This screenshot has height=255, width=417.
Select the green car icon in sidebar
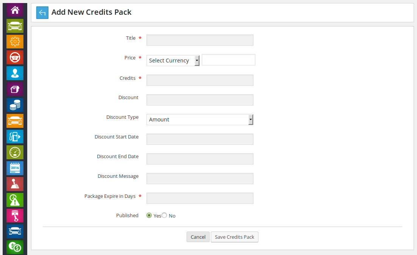coord(15,26)
